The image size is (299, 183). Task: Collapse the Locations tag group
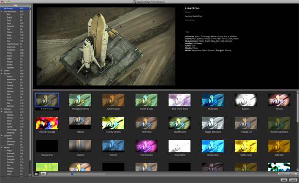tap(1, 136)
